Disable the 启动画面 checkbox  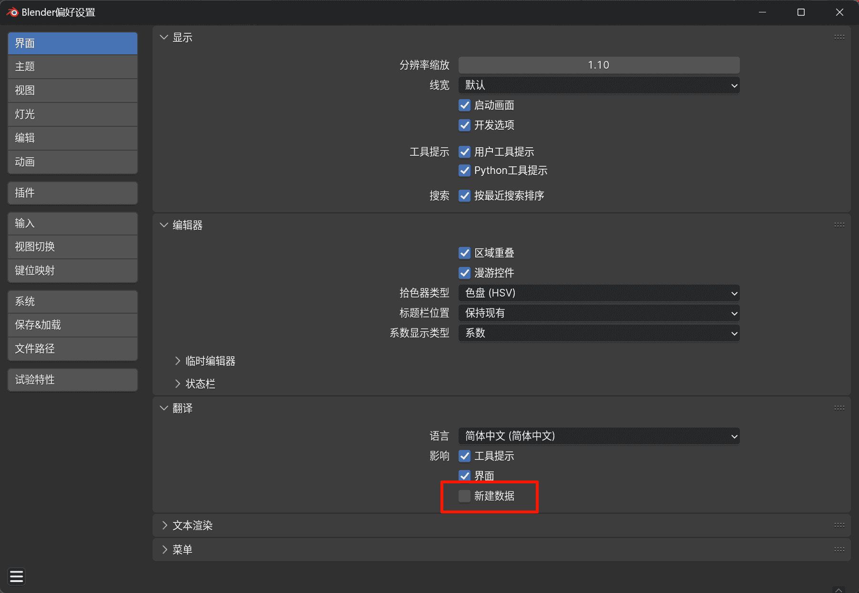(x=464, y=105)
